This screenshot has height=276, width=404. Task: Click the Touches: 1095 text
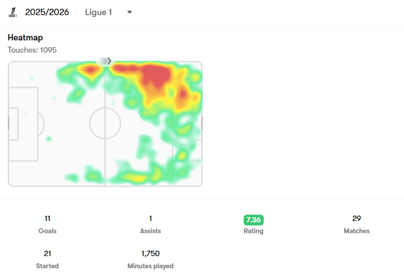pyautogui.click(x=32, y=50)
